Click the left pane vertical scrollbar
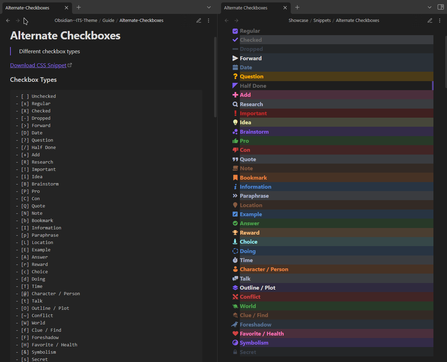 [x=215, y=77]
